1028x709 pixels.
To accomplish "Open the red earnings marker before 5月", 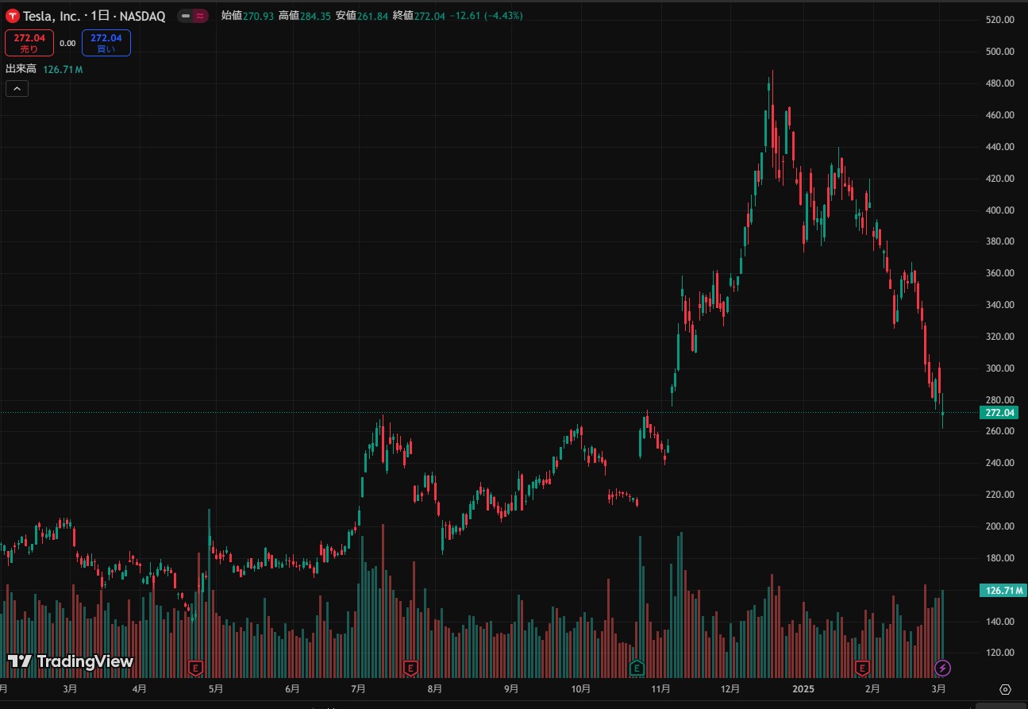I will [195, 668].
